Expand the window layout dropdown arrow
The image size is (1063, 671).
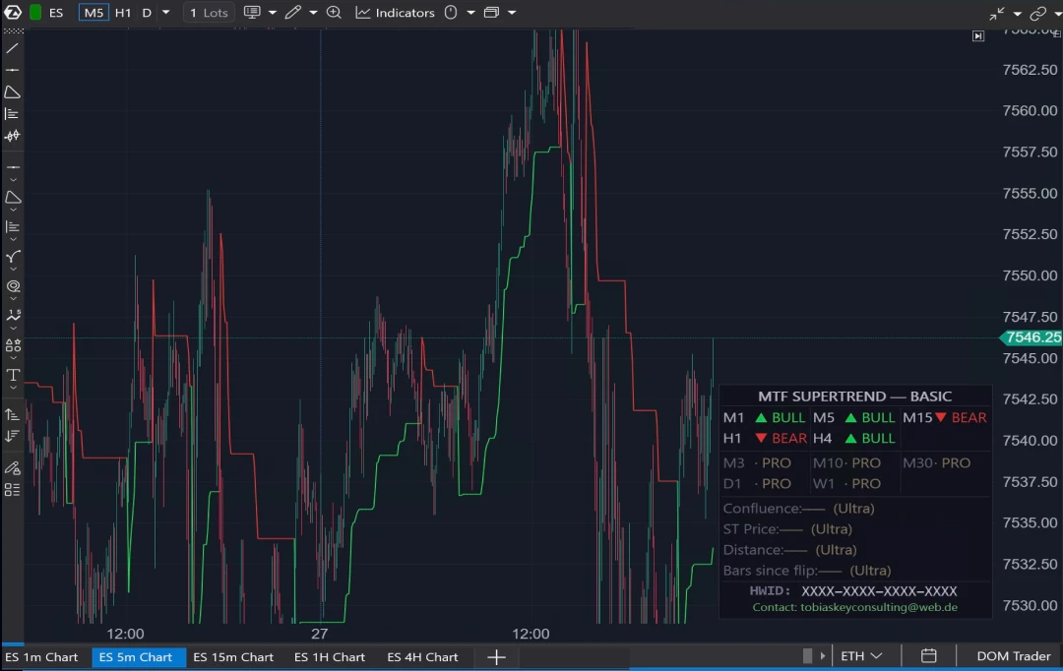pos(512,12)
